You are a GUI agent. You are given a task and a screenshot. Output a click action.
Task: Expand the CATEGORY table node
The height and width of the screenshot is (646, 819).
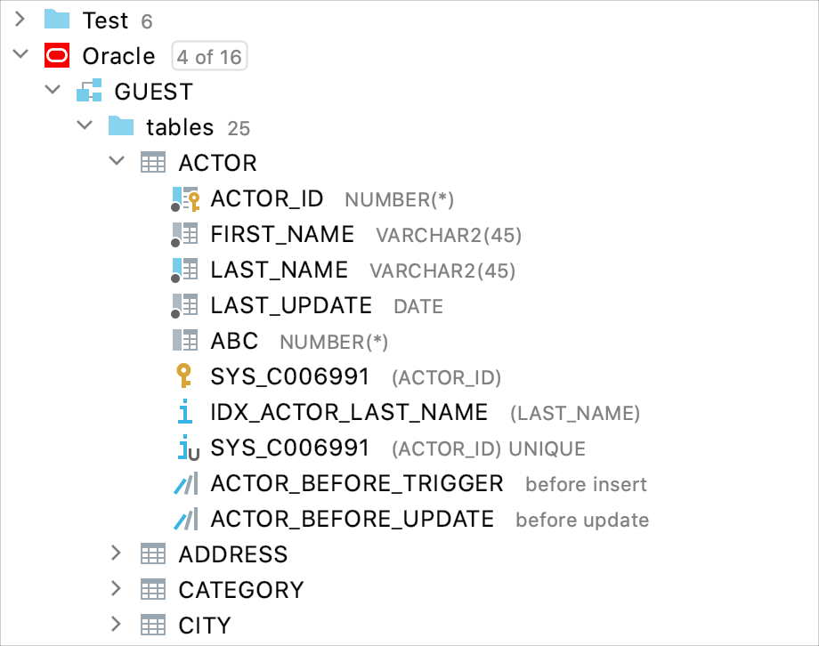pyautogui.click(x=116, y=589)
